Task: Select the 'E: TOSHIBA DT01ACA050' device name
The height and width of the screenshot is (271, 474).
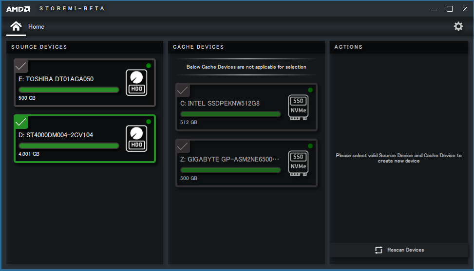Action: pyautogui.click(x=56, y=79)
